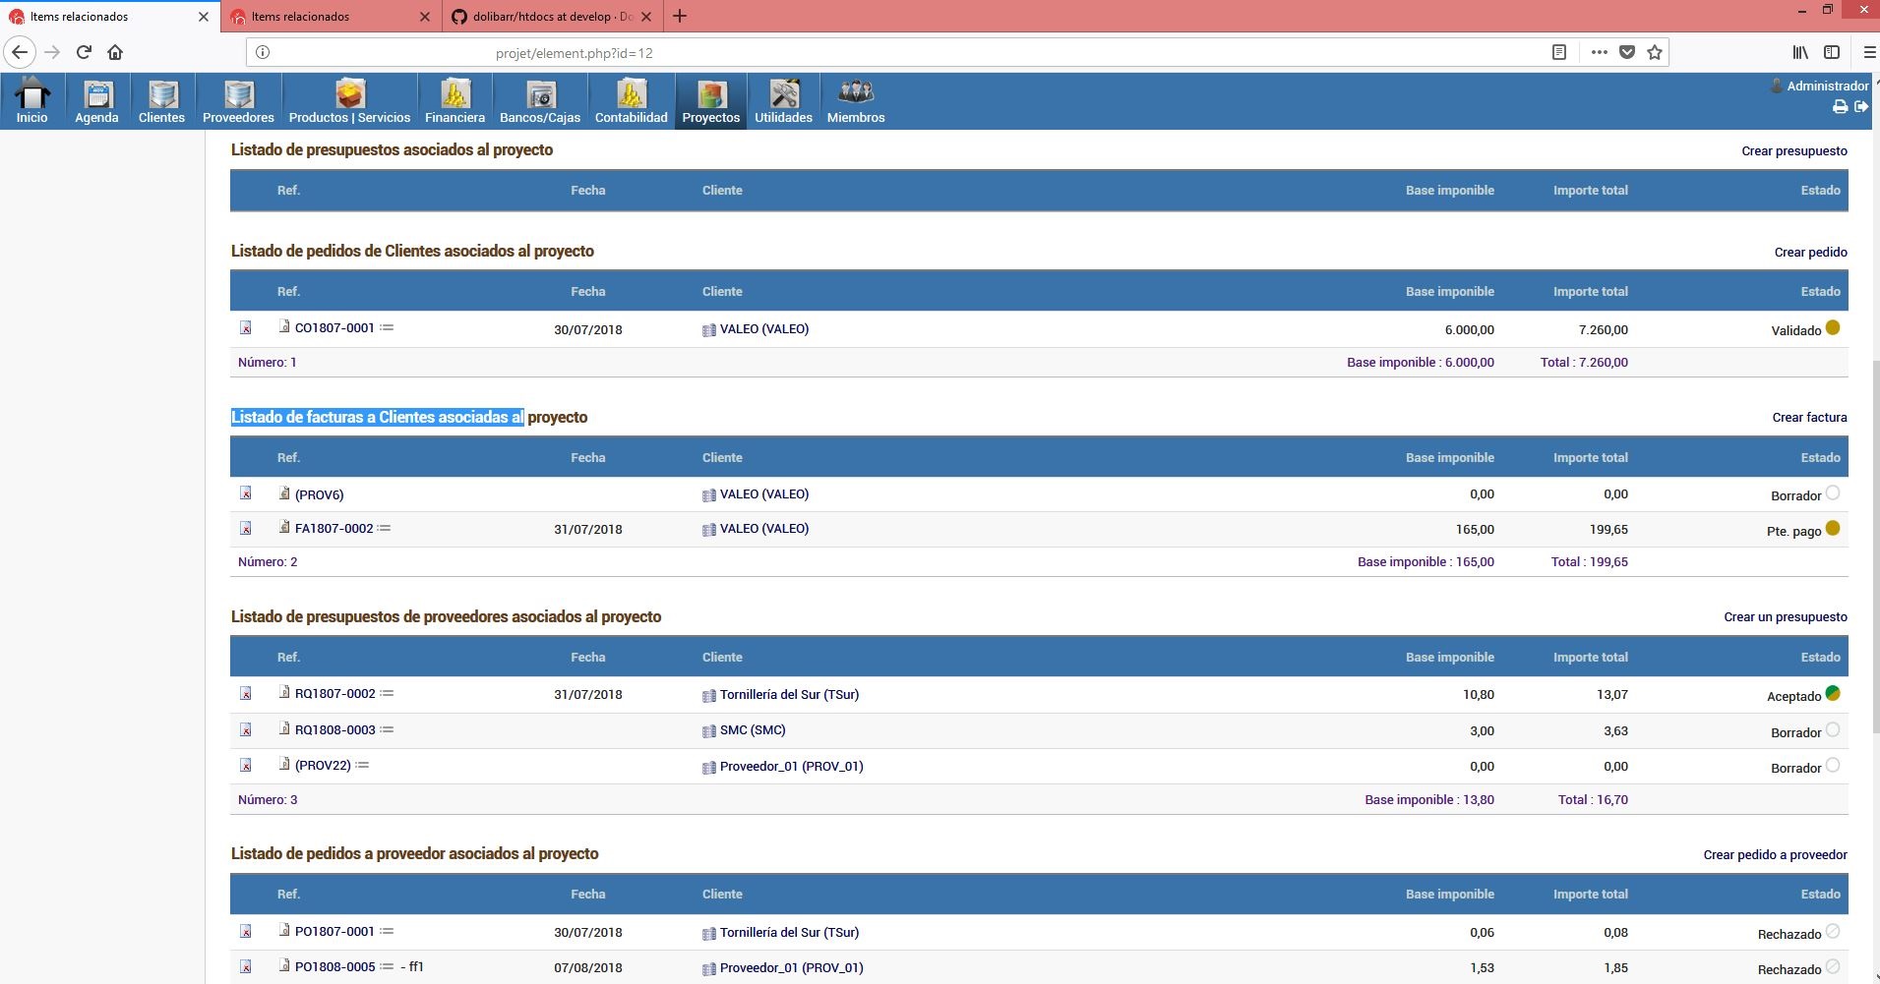The height and width of the screenshot is (984, 1880).
Task: Open the Utilidades module
Action: point(782,99)
